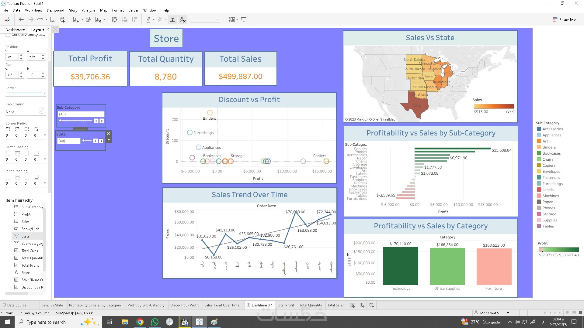Click the New Worksheet toolbar icon
This screenshot has width=584, height=328.
(x=76, y=19)
